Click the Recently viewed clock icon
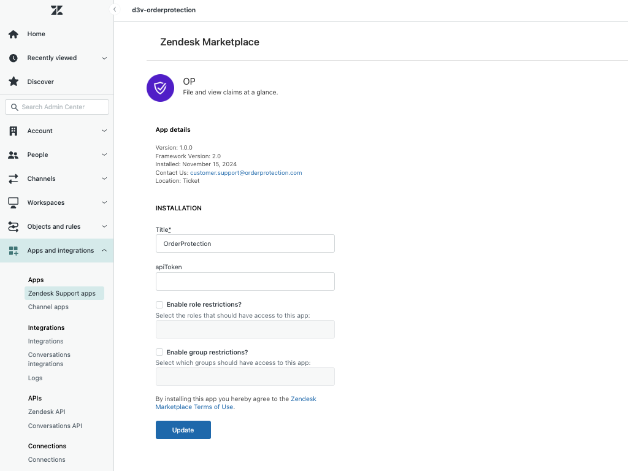Screen dimensions: 628x471 coord(13,58)
